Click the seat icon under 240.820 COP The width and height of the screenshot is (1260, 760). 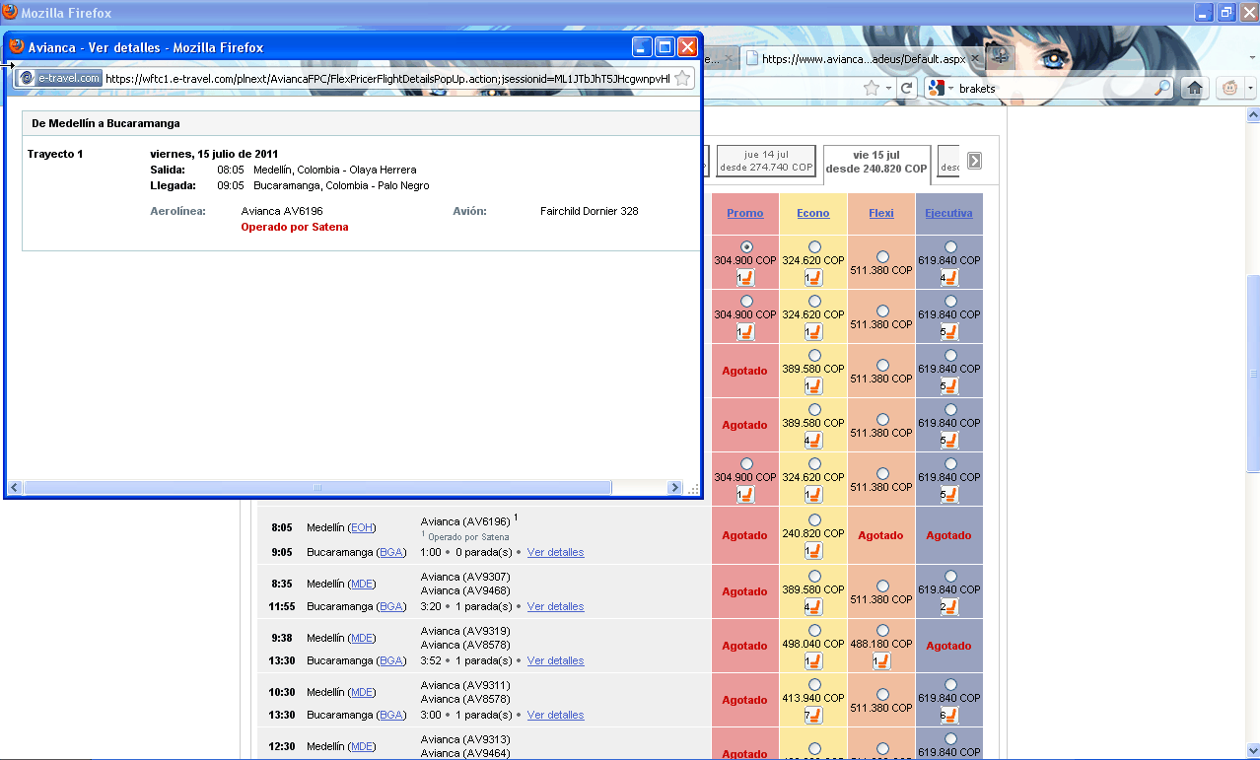tap(813, 552)
